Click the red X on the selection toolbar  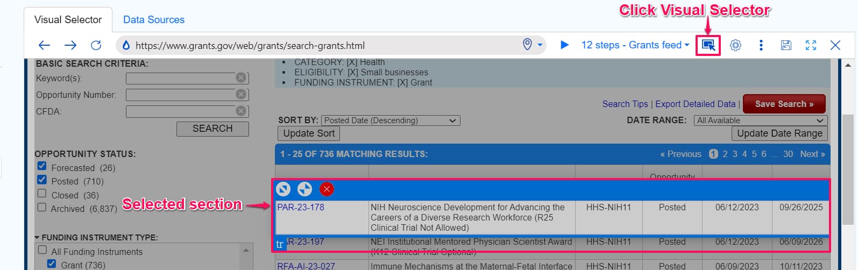(327, 189)
